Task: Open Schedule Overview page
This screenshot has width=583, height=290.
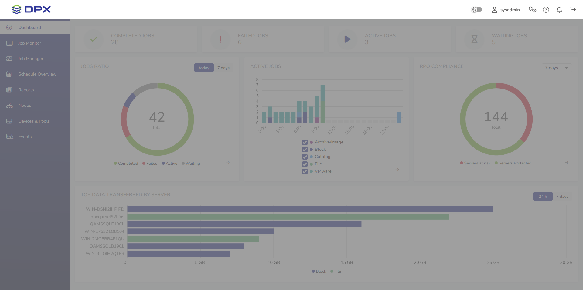Action: 37,74
